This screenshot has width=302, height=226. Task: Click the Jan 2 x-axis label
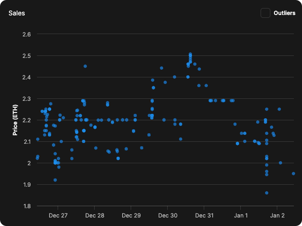coord(278,215)
